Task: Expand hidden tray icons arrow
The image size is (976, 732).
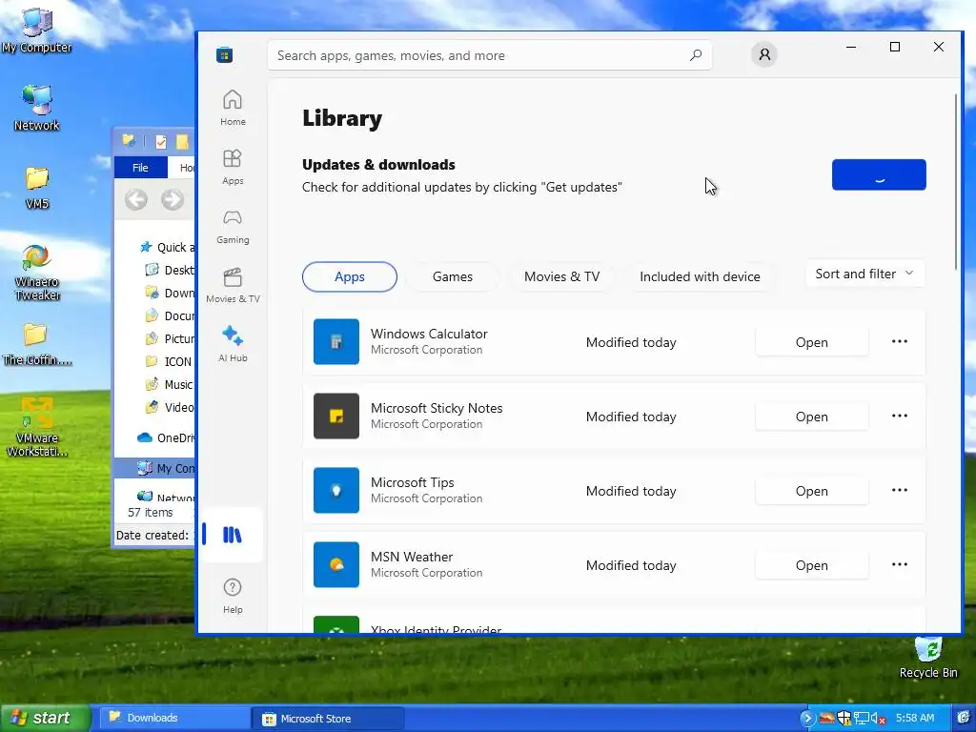Action: pyautogui.click(x=807, y=719)
